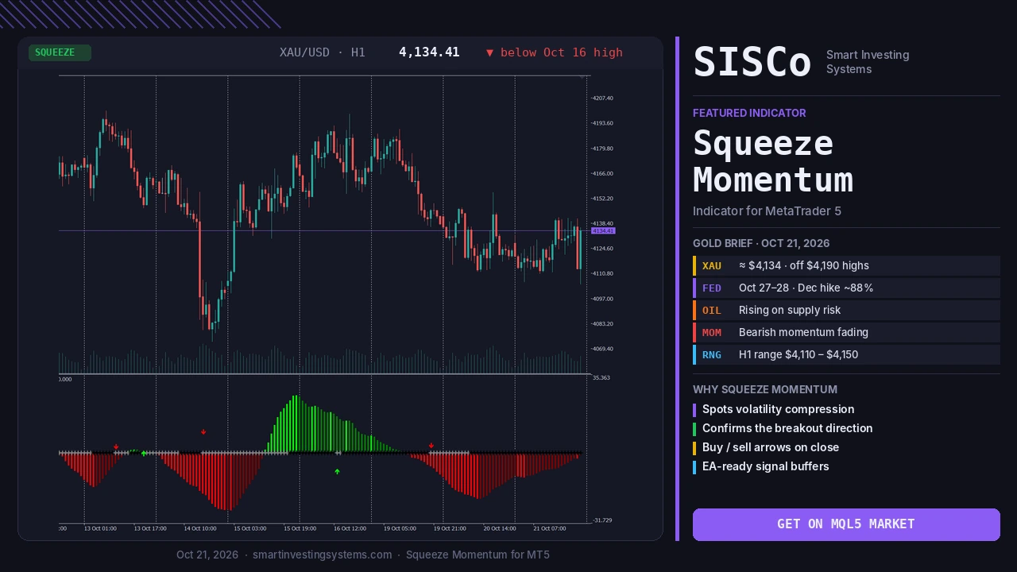This screenshot has height=572, width=1017.
Task: Click 'EA-ready signal buffers' bullet
Action: [765, 466]
